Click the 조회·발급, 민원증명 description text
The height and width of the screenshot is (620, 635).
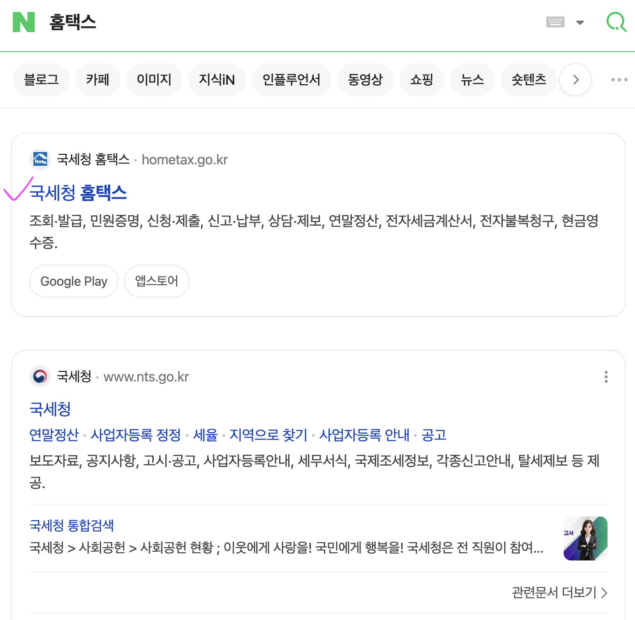(314, 232)
